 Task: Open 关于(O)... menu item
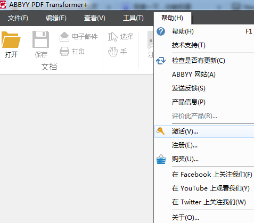[x=204, y=217]
